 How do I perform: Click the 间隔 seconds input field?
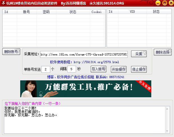pyautogui.click(x=72, y=69)
